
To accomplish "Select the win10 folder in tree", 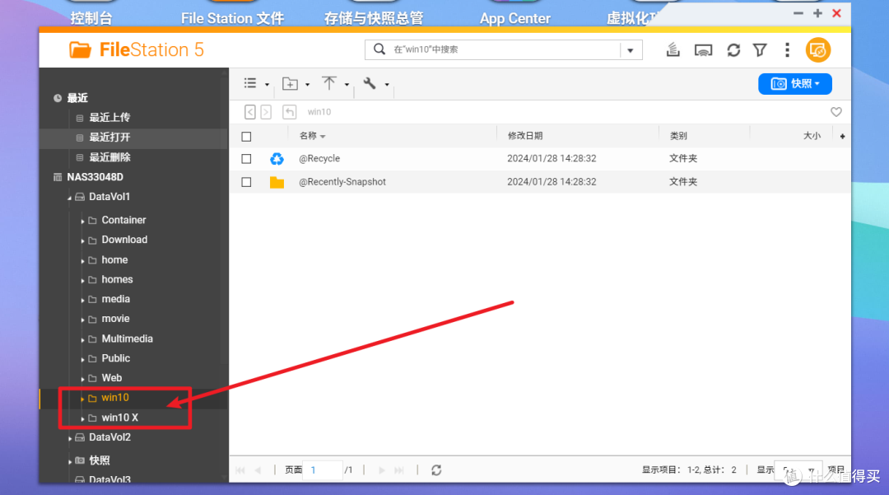I will (115, 398).
